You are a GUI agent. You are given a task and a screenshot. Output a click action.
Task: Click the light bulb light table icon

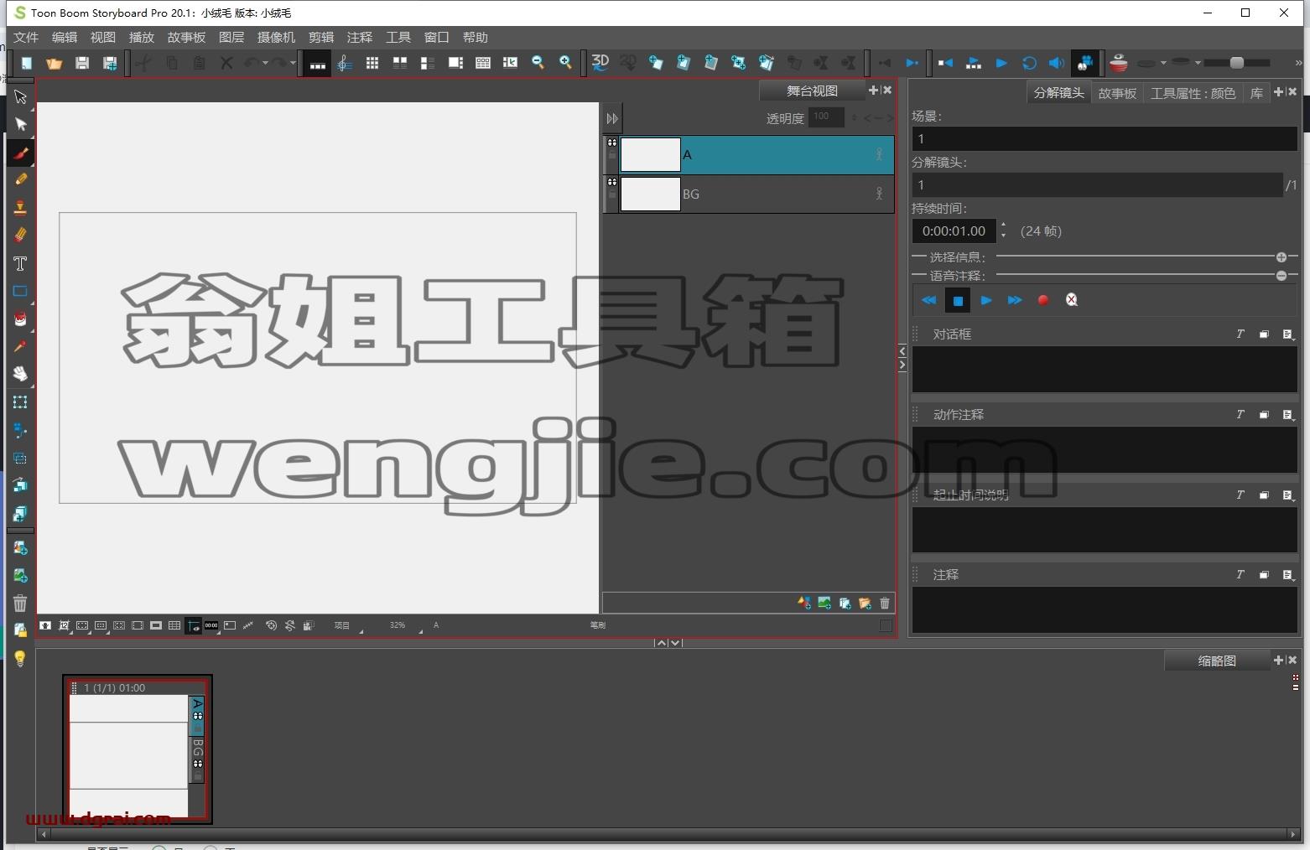(21, 658)
